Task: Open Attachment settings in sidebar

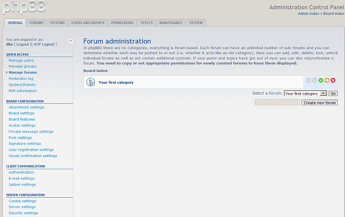Action: pos(26,107)
